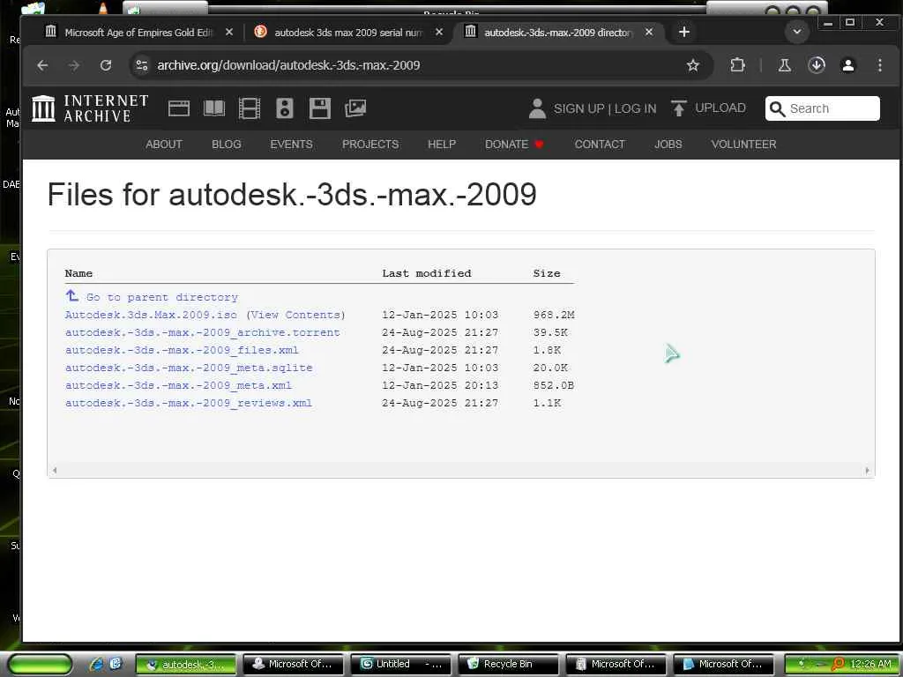903x677 pixels.
Task: Click the LOG IN link
Action: click(x=635, y=108)
